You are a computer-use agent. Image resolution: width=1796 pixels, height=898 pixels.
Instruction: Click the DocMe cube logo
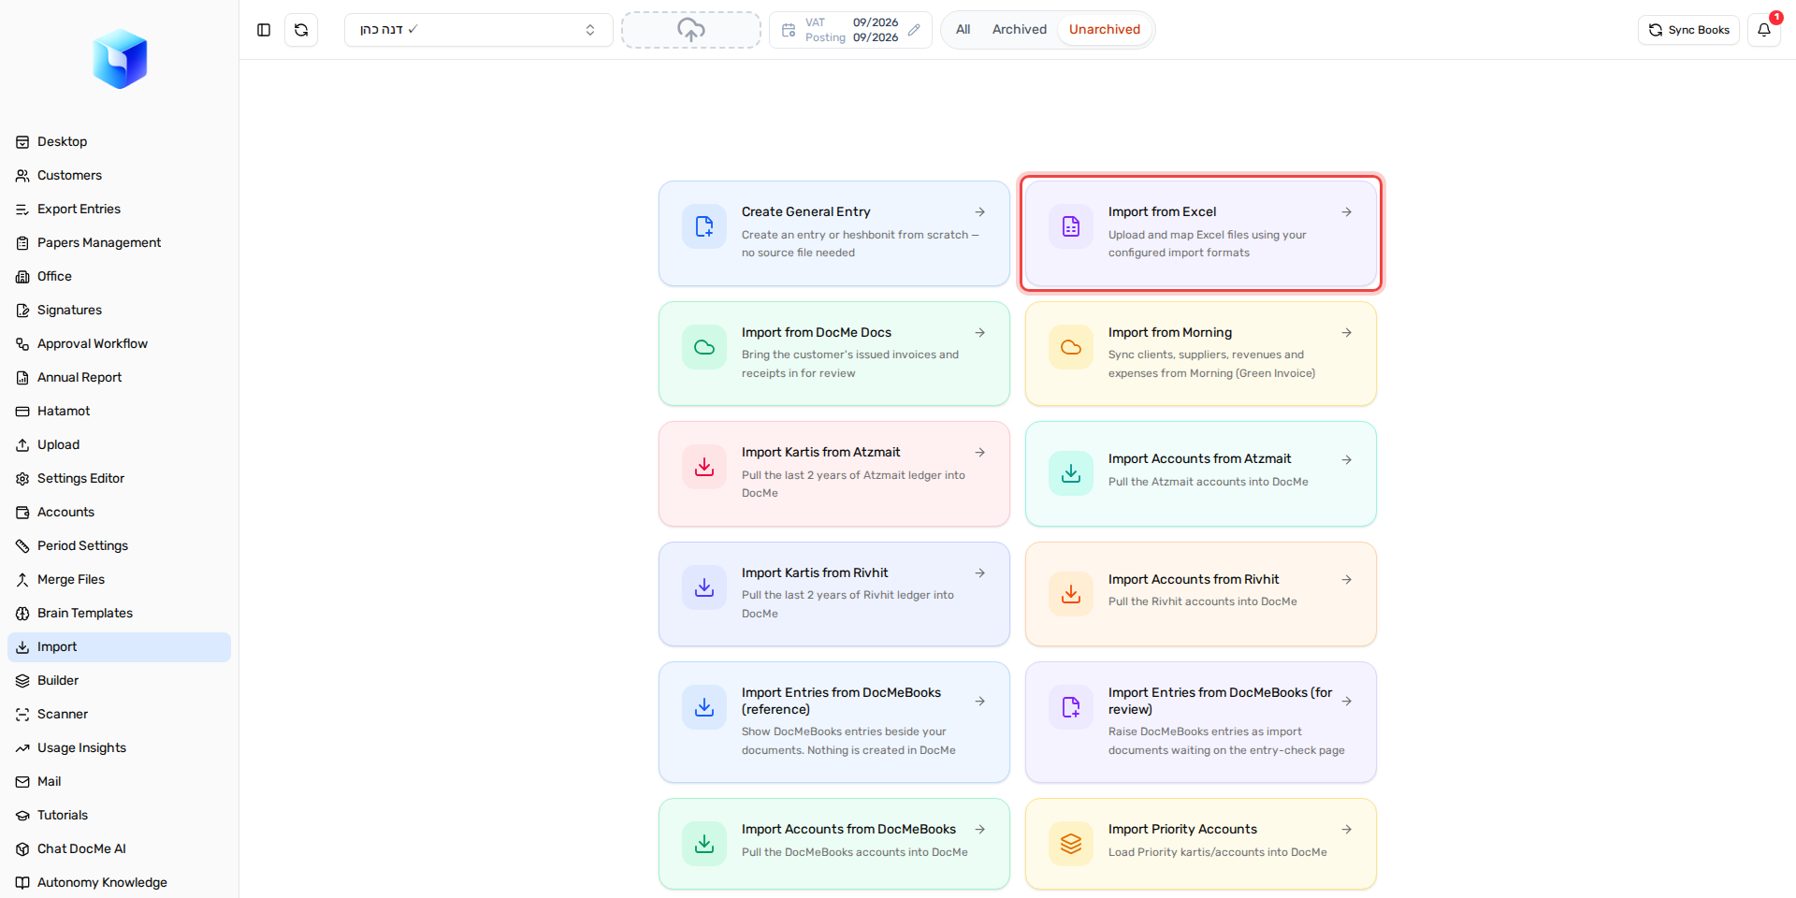tap(120, 59)
